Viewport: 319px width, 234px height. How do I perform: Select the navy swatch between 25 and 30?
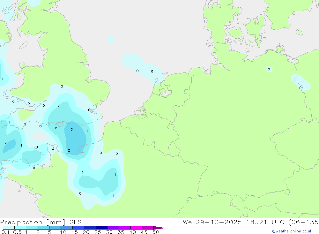point(101,228)
